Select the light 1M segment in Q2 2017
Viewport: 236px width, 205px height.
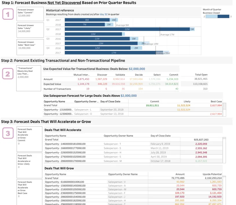point(192,29)
